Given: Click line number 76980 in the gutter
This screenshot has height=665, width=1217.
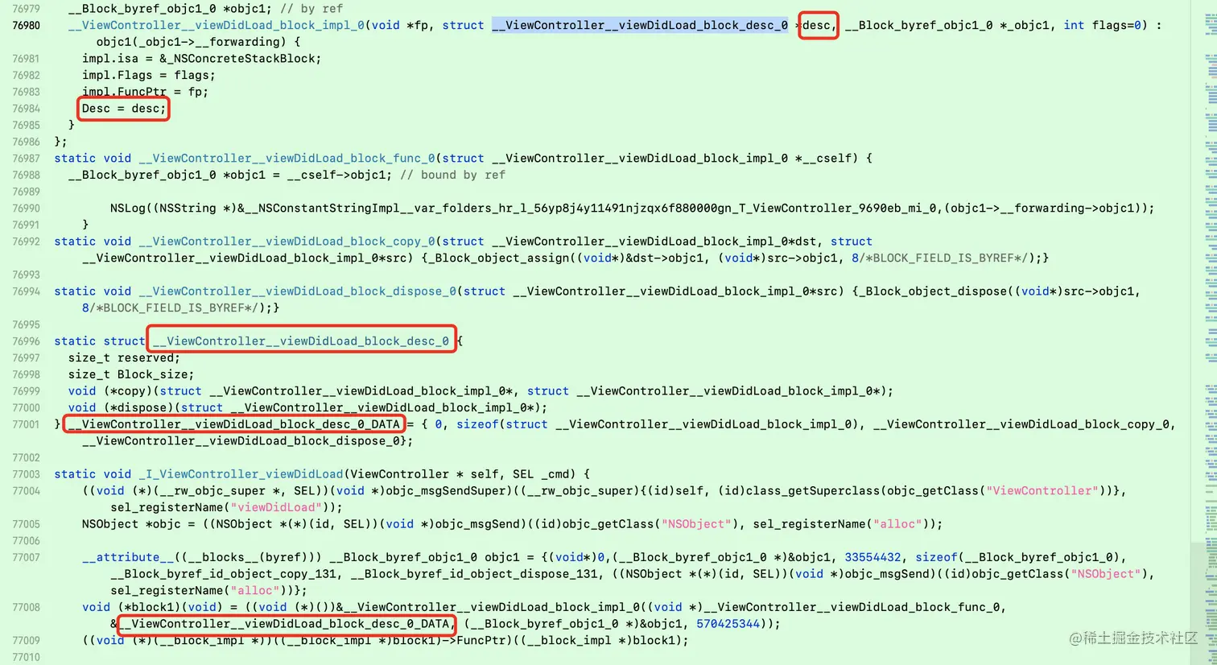Looking at the screenshot, I should 26,26.
